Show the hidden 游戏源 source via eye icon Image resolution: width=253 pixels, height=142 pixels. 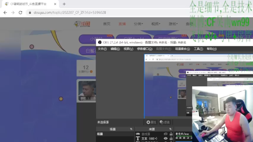coord(165,134)
